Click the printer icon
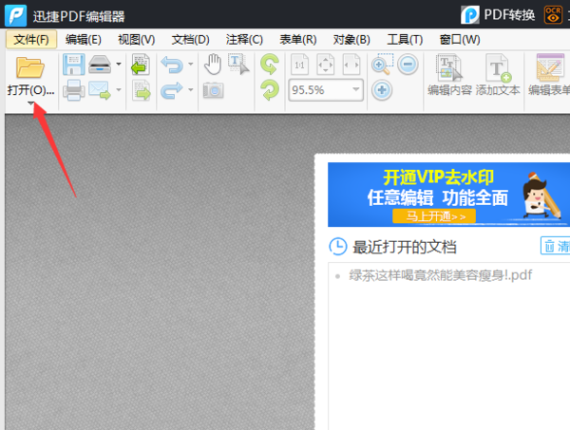Screen dimensions: 570x430 74,90
